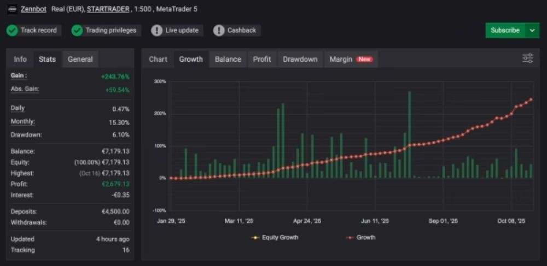
Task: Toggle the Equity Growth legend series
Action: pyautogui.click(x=275, y=238)
